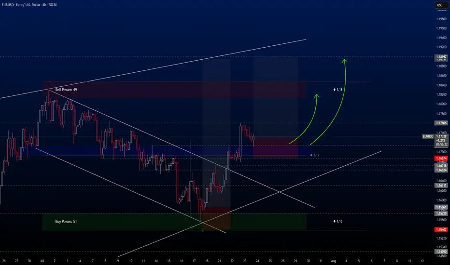Select the EURUSD symbol tag on price axis

pos(428,136)
